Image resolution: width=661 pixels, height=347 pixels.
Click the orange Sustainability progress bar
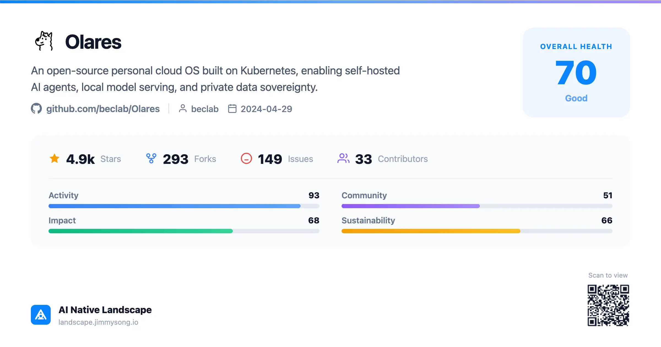tap(477, 231)
